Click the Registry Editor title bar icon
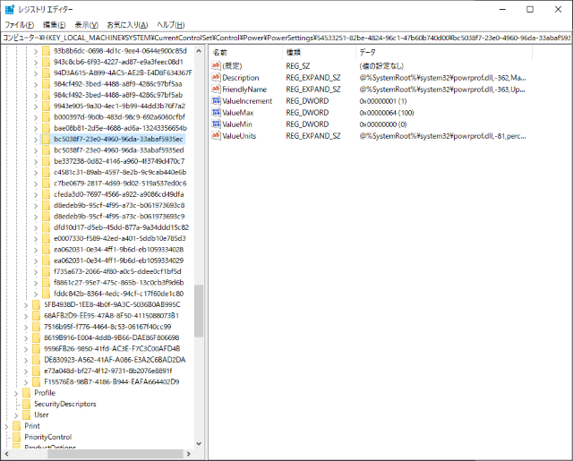573x461 pixels. pos(10,9)
